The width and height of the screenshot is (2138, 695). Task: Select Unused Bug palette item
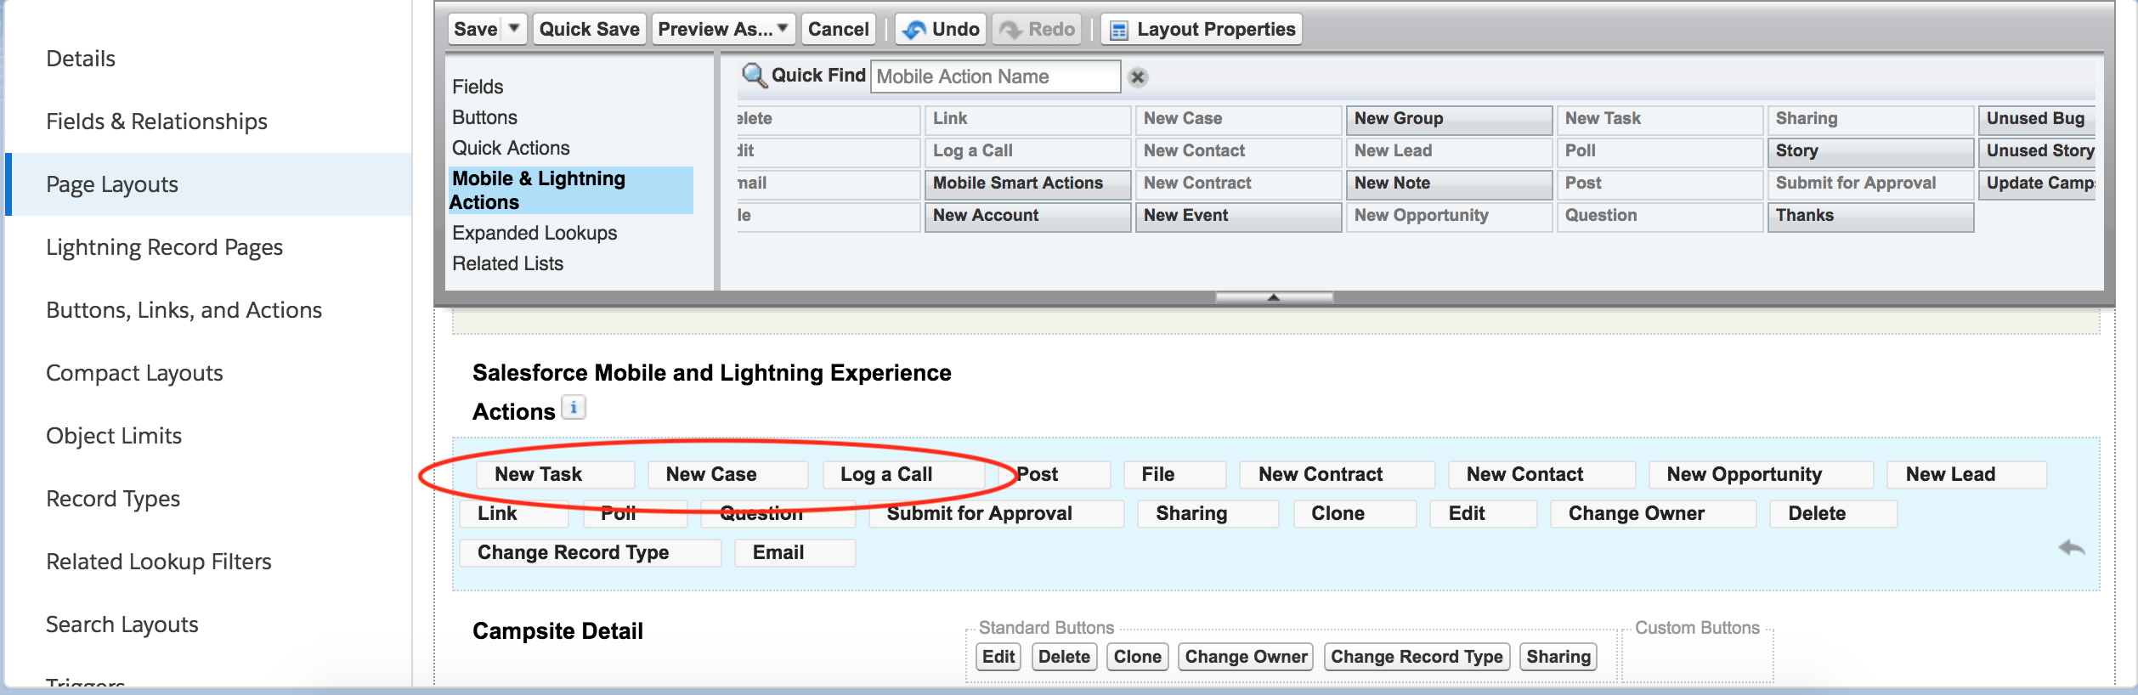(x=2037, y=119)
